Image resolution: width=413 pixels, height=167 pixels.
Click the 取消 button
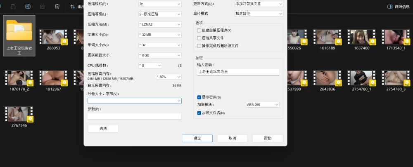[x=232, y=138]
